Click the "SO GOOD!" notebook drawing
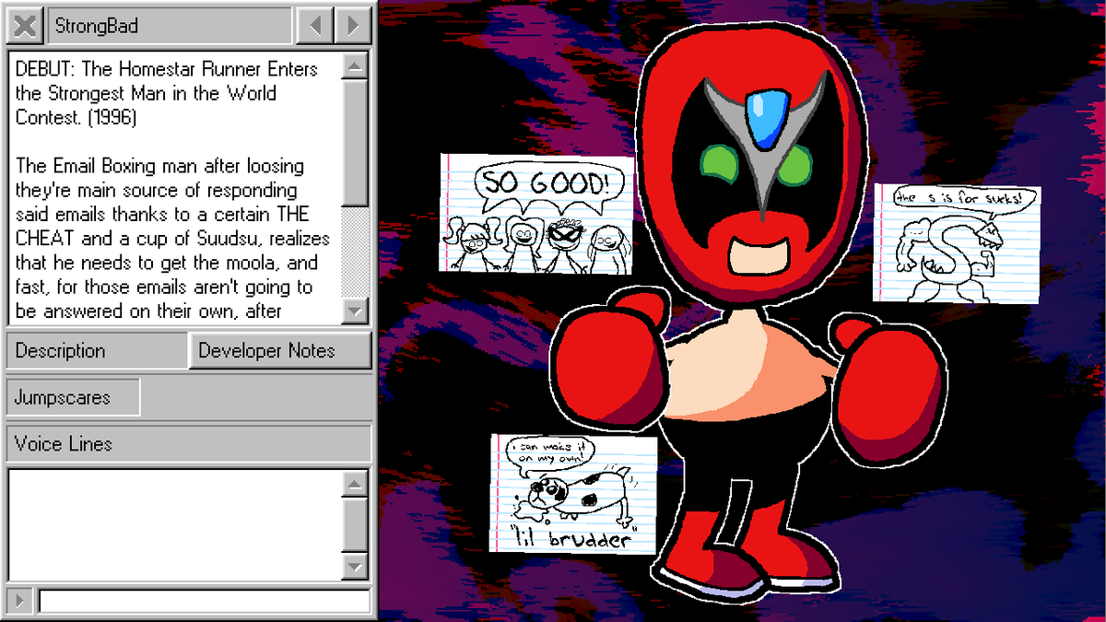Screen dimensions: 1106x622 [x=538, y=214]
